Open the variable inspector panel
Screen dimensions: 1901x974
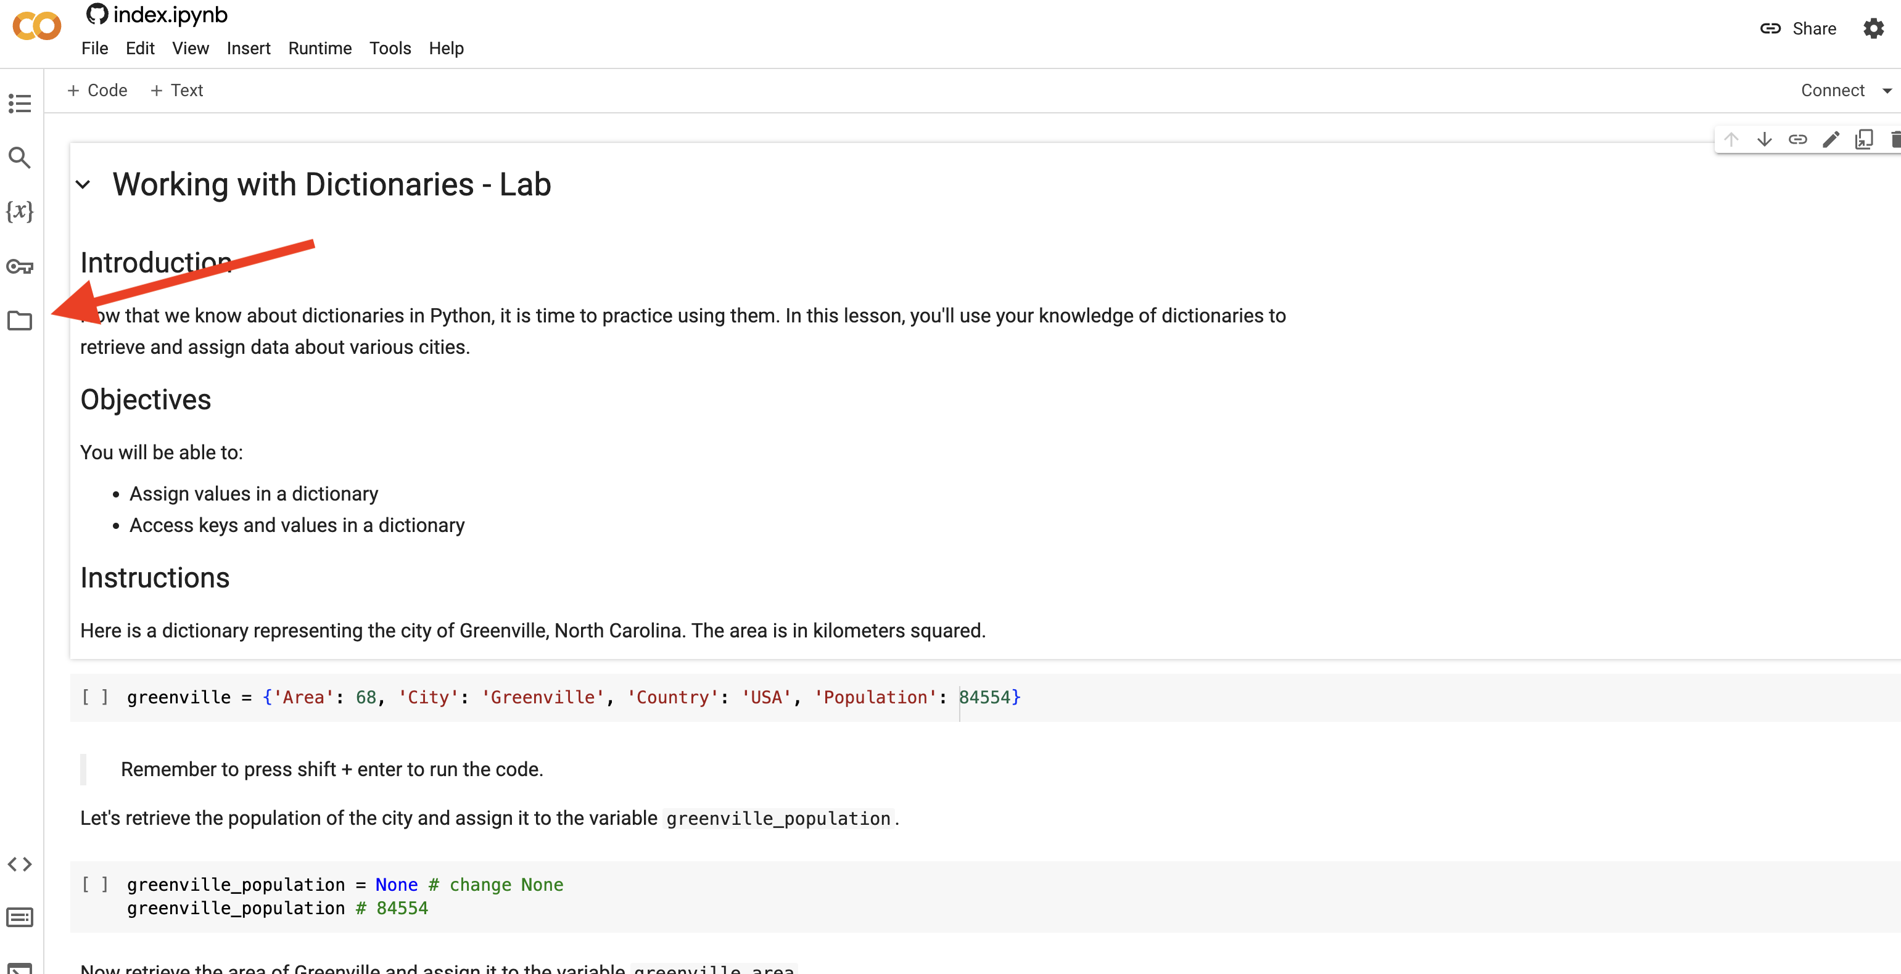click(19, 212)
